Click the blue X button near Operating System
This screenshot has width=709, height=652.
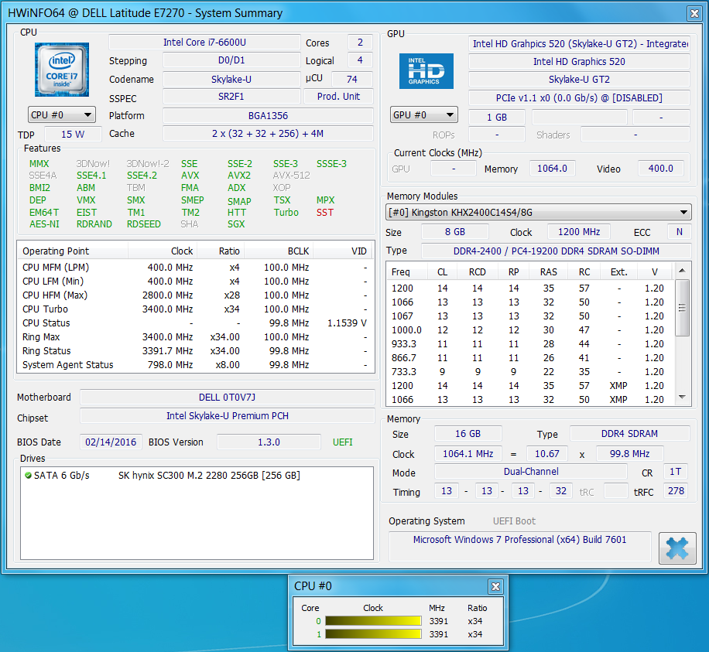click(677, 548)
